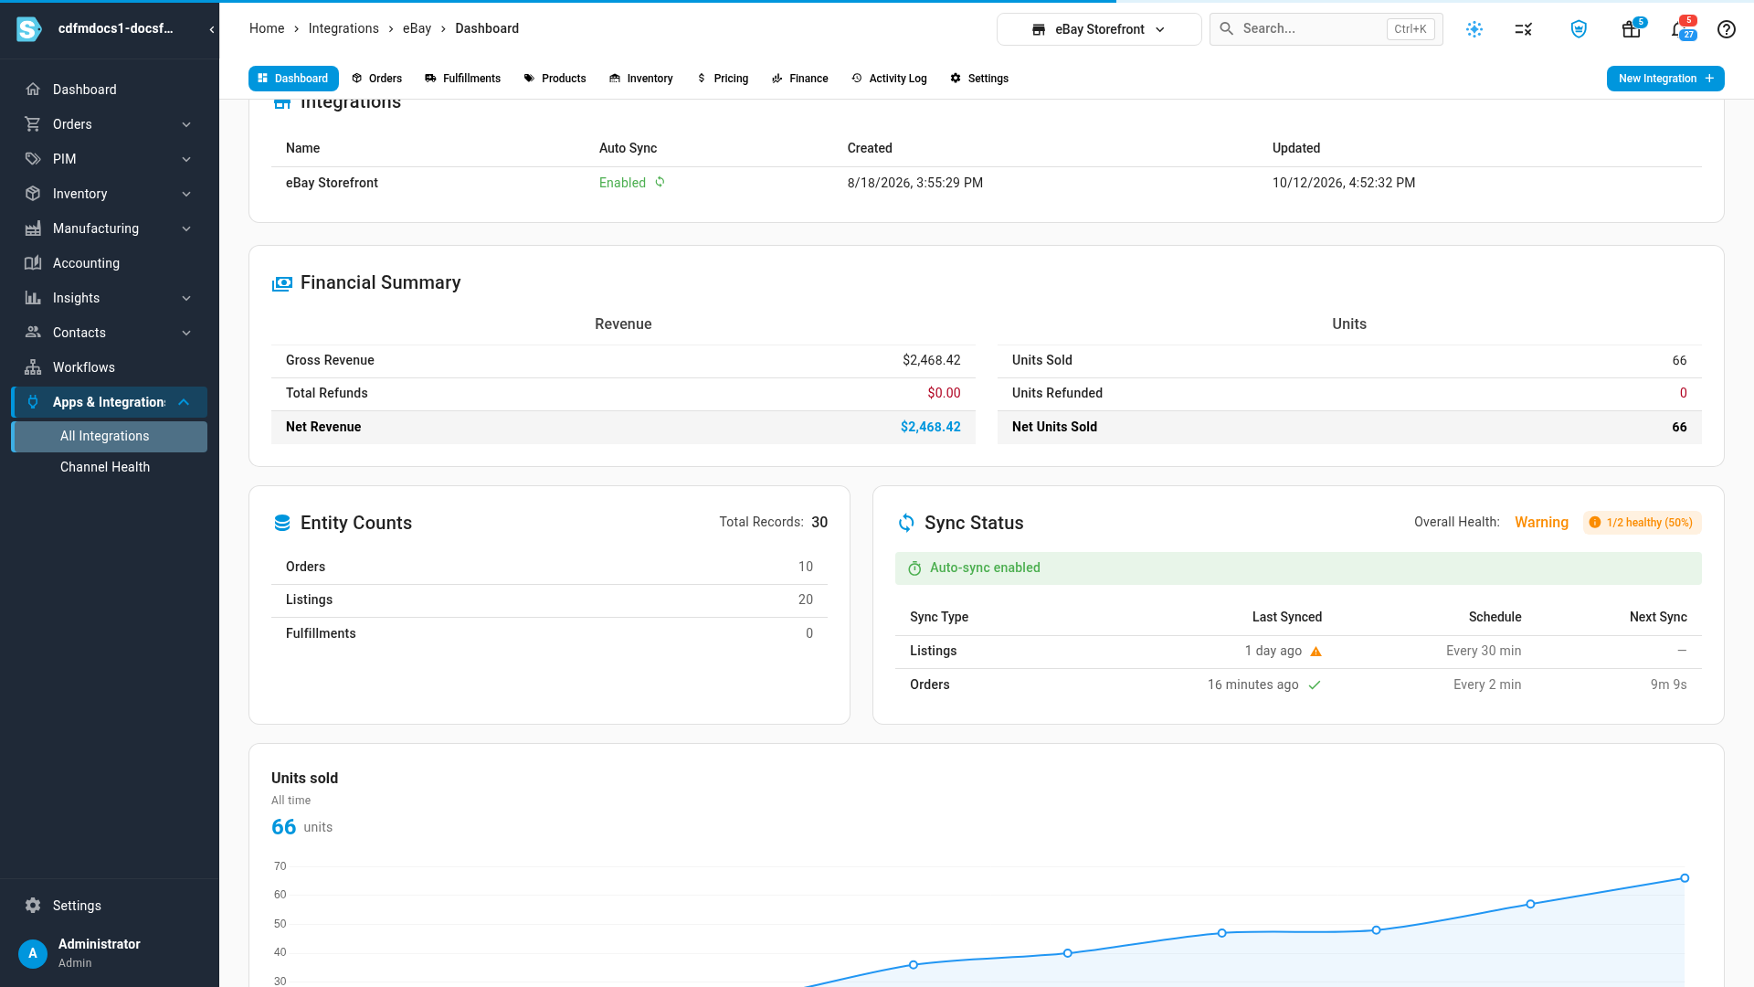Screen dimensions: 1754x987
Task: Click the 1/2 healthy (50%) badge
Action: pyautogui.click(x=1642, y=523)
